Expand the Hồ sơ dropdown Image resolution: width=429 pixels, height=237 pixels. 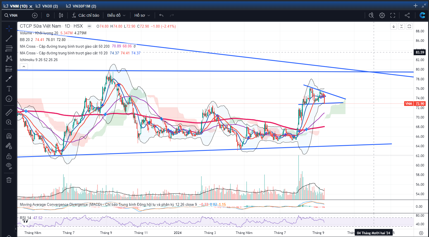142,15
